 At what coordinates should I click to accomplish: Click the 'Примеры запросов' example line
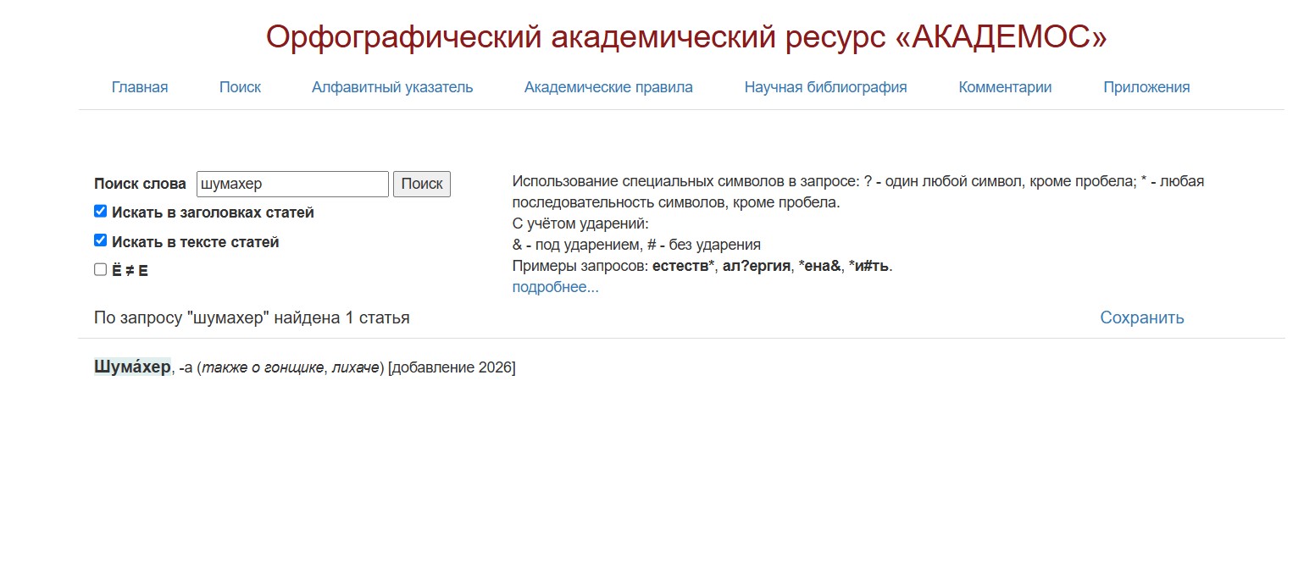coord(702,266)
